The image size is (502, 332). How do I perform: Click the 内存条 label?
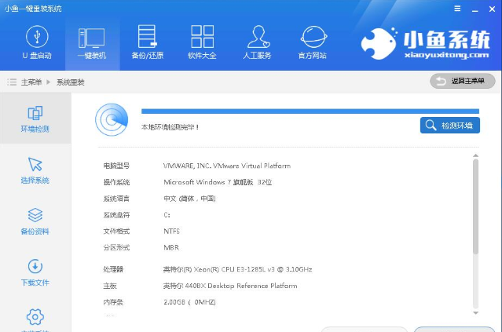[113, 302]
